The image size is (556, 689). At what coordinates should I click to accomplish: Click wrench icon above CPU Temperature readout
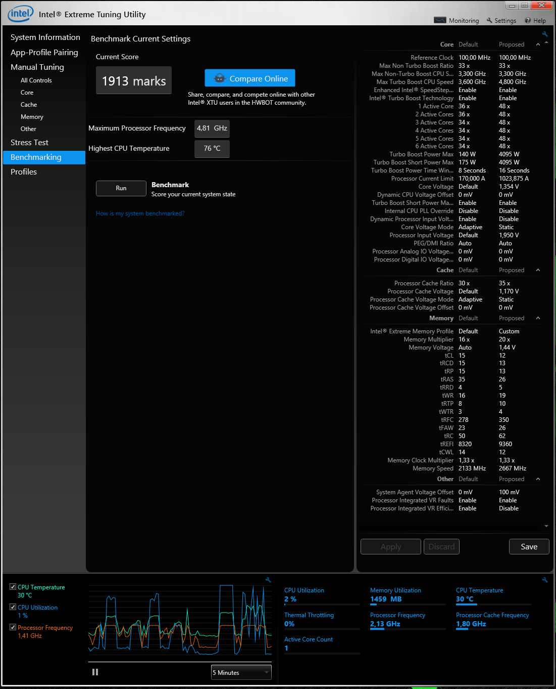[545, 580]
